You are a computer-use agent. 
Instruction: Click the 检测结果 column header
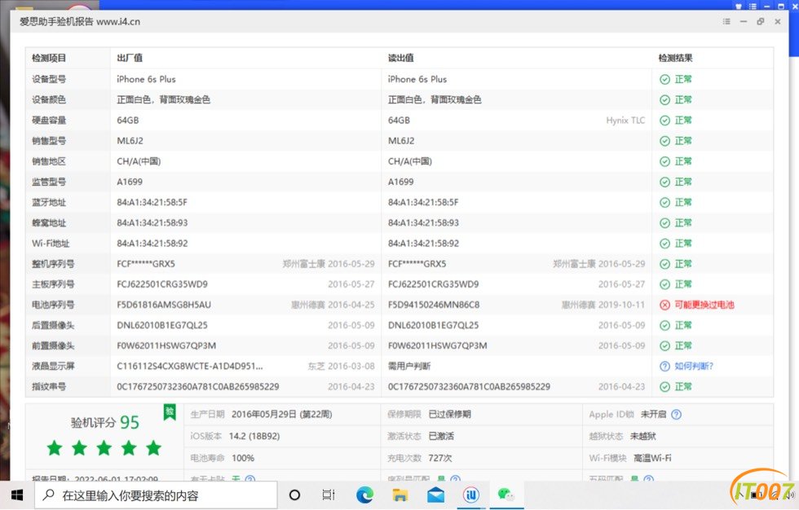(675, 58)
